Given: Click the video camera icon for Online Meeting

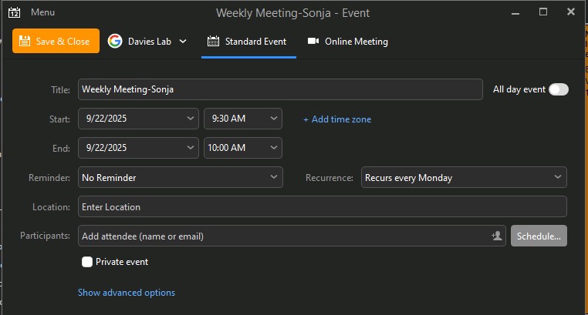Looking at the screenshot, I should [313, 42].
